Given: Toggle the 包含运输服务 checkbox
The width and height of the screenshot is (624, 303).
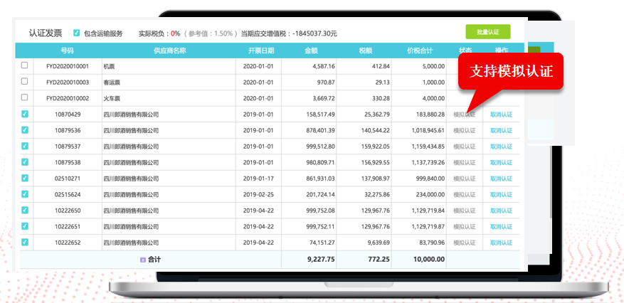Looking at the screenshot, I should 77,33.
